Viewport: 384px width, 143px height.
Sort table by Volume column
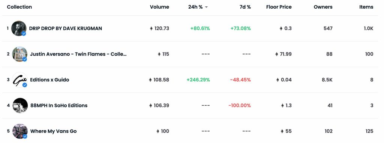[159, 7]
